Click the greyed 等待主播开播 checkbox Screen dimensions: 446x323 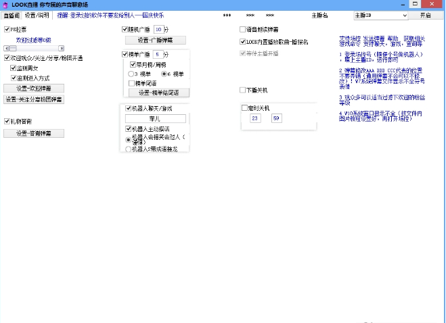(242, 53)
